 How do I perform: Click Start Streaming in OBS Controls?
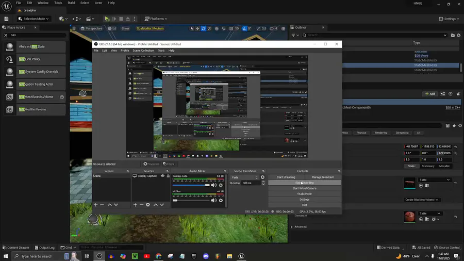(x=286, y=177)
